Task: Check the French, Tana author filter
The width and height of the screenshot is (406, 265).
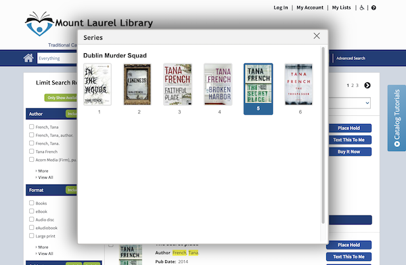Action: (x=32, y=127)
